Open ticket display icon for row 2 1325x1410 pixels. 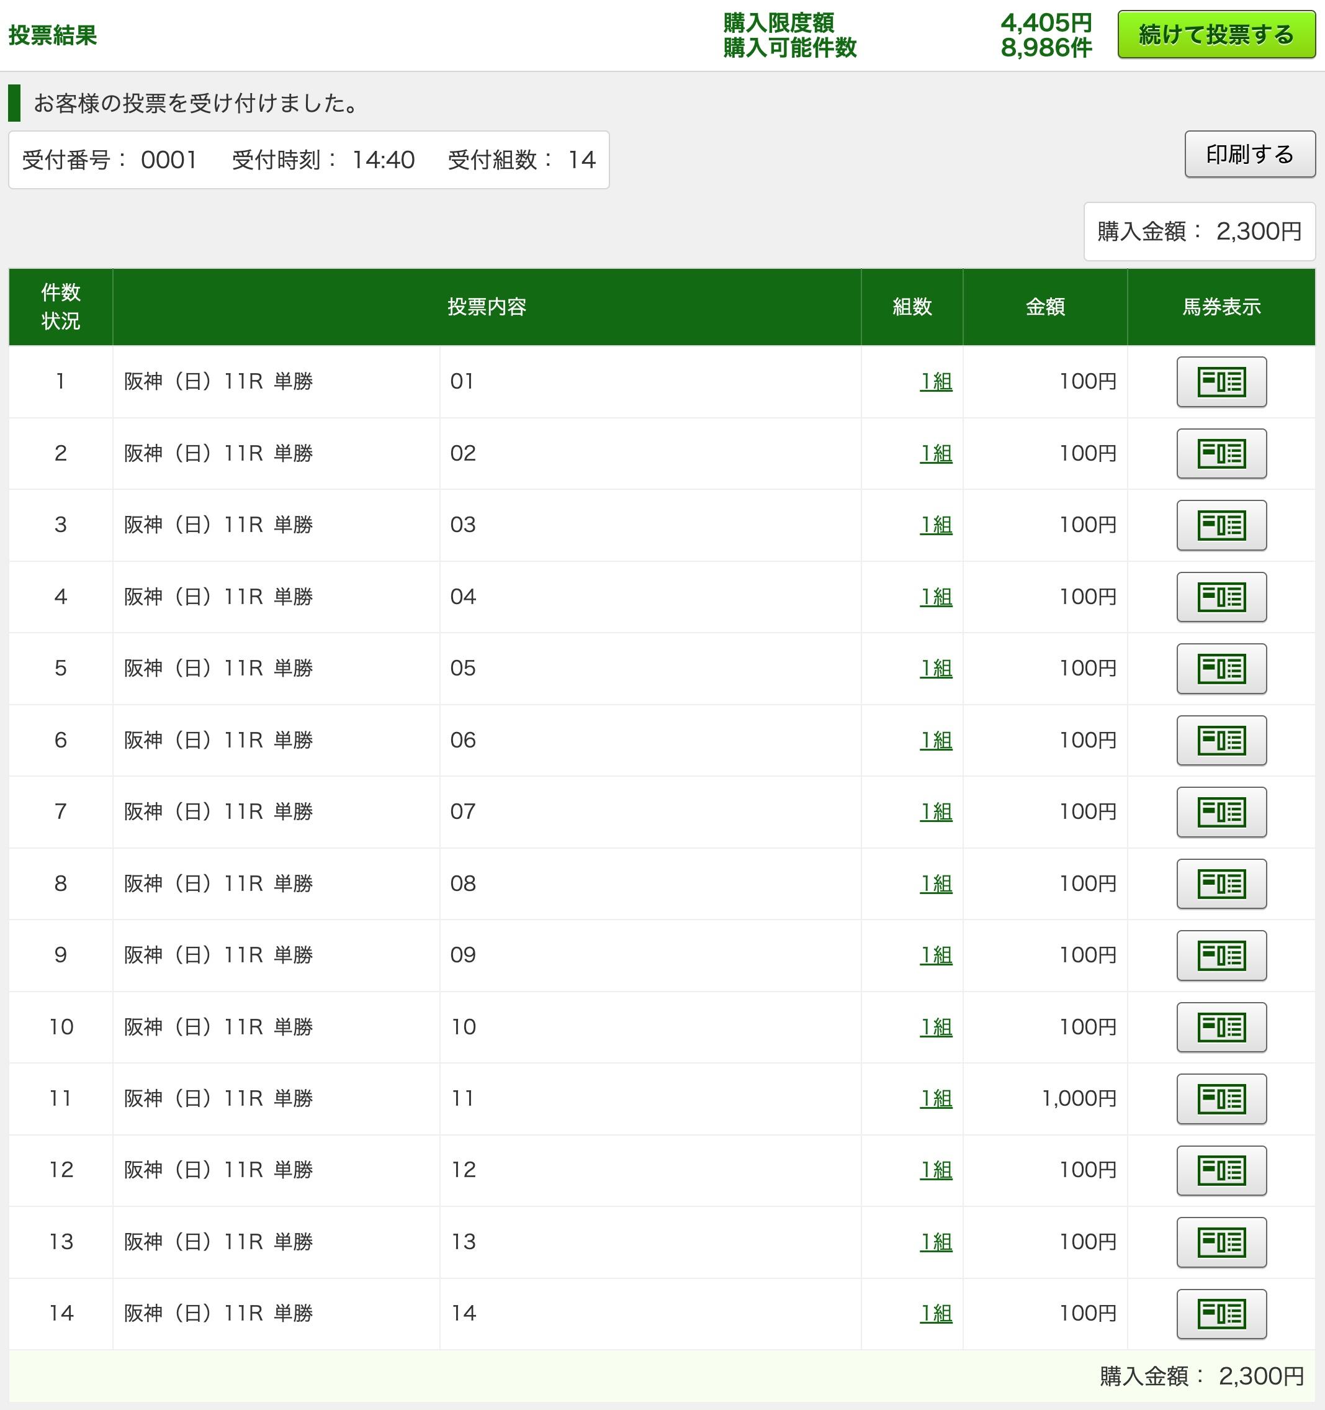[1221, 453]
